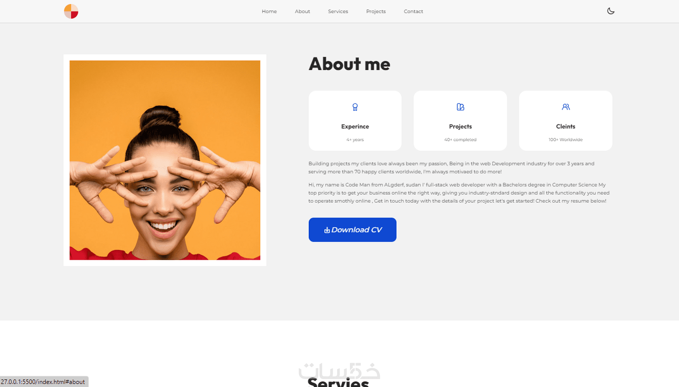The image size is (679, 387).
Task: Click the download icon in CV button
Action: (327, 230)
